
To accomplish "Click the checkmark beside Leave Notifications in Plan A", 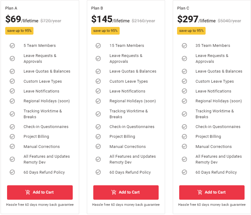I will [x=12, y=91].
